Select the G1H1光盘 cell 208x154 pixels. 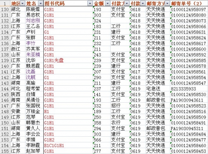coord(55,60)
